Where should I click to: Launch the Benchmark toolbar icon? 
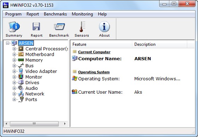tap(59, 26)
